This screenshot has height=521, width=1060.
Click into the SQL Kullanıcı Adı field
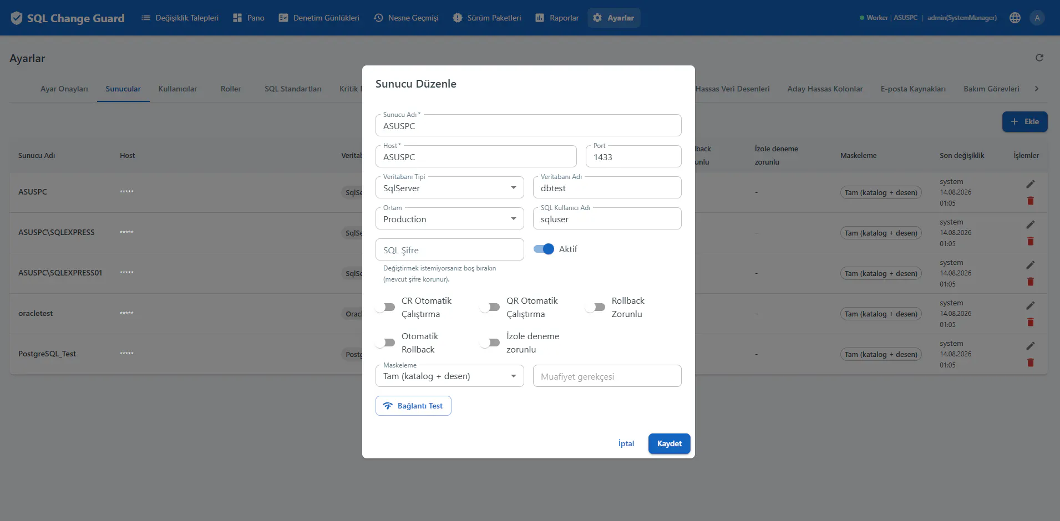click(x=607, y=218)
